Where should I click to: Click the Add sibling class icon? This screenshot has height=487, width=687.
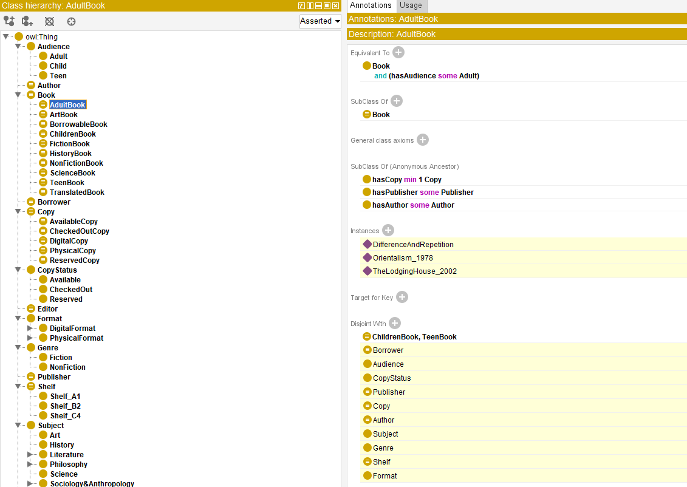pos(27,21)
